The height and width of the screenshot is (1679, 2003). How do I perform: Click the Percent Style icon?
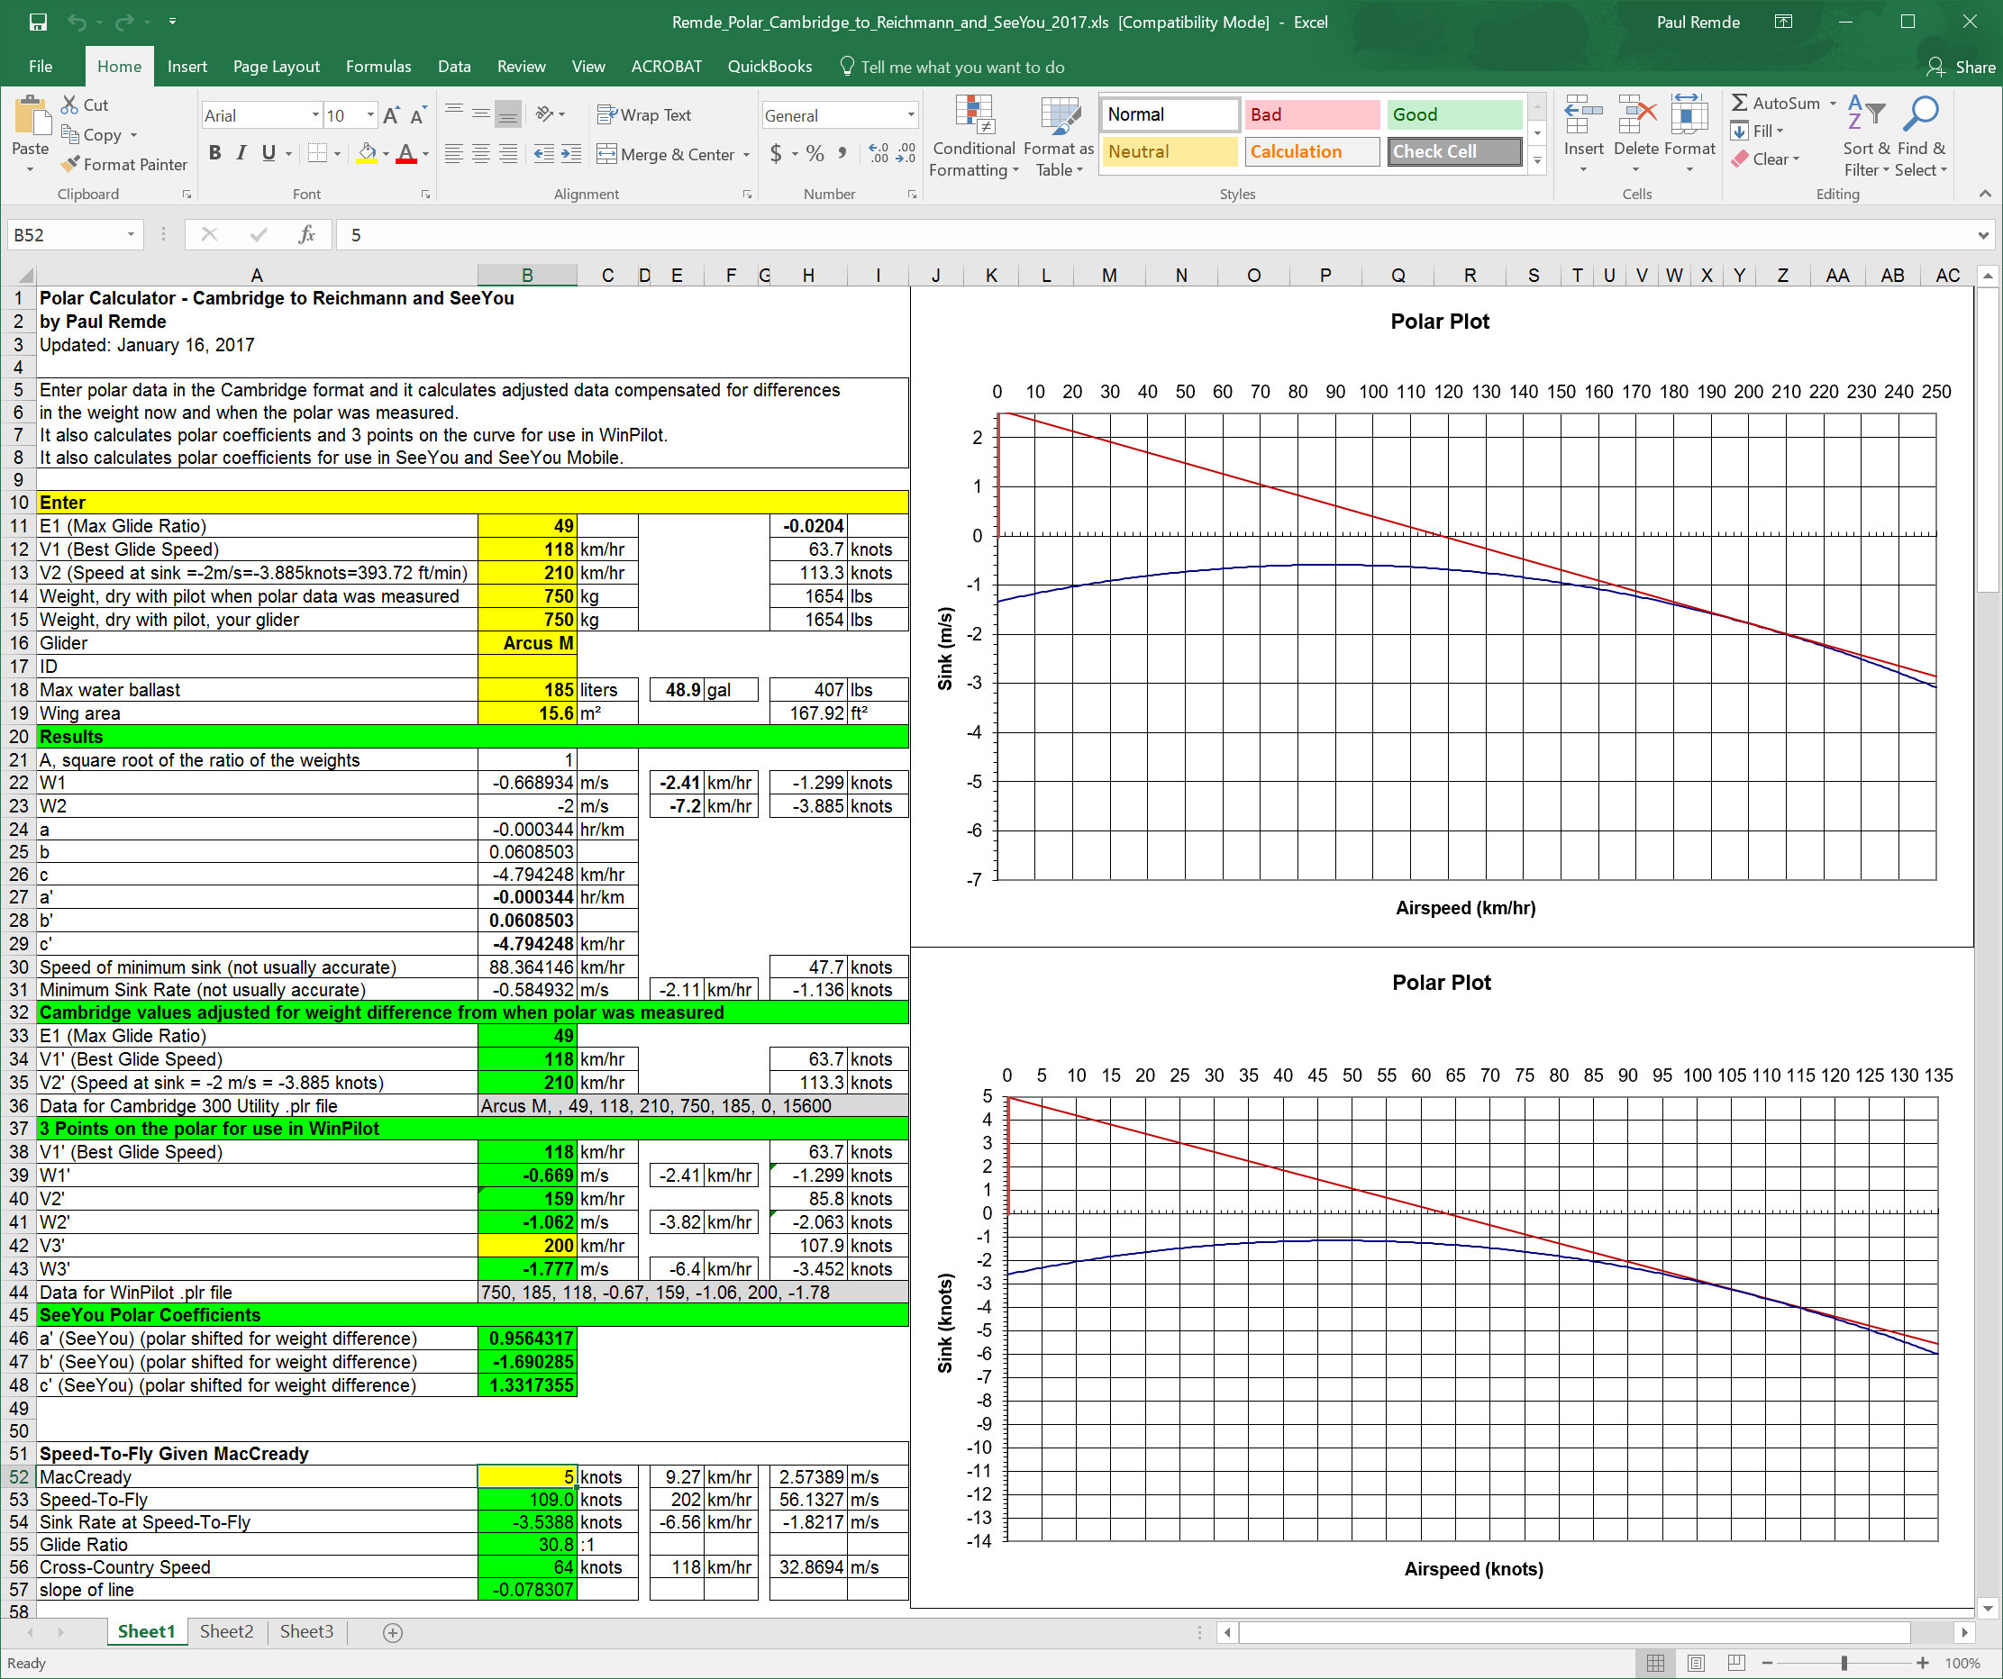tap(815, 153)
